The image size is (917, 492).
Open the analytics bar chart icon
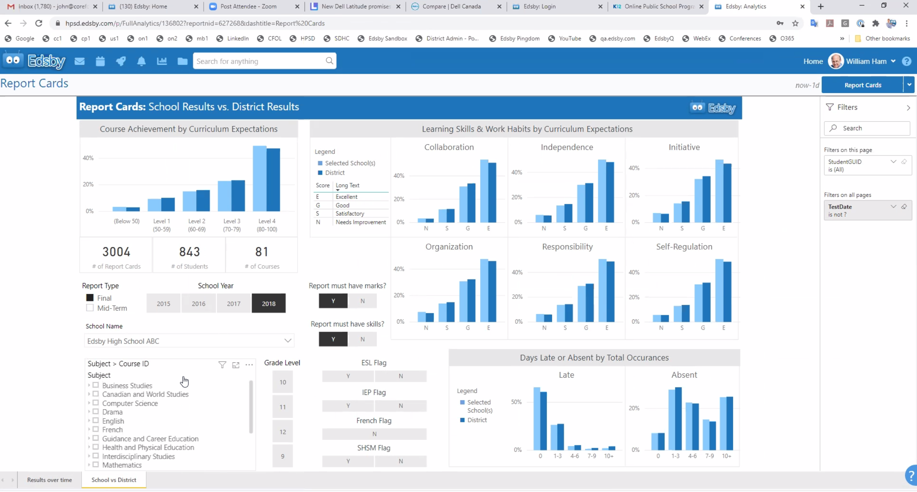tap(162, 61)
